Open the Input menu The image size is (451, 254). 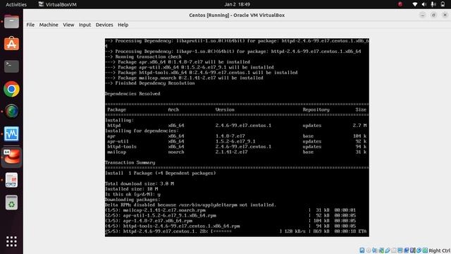[85, 25]
